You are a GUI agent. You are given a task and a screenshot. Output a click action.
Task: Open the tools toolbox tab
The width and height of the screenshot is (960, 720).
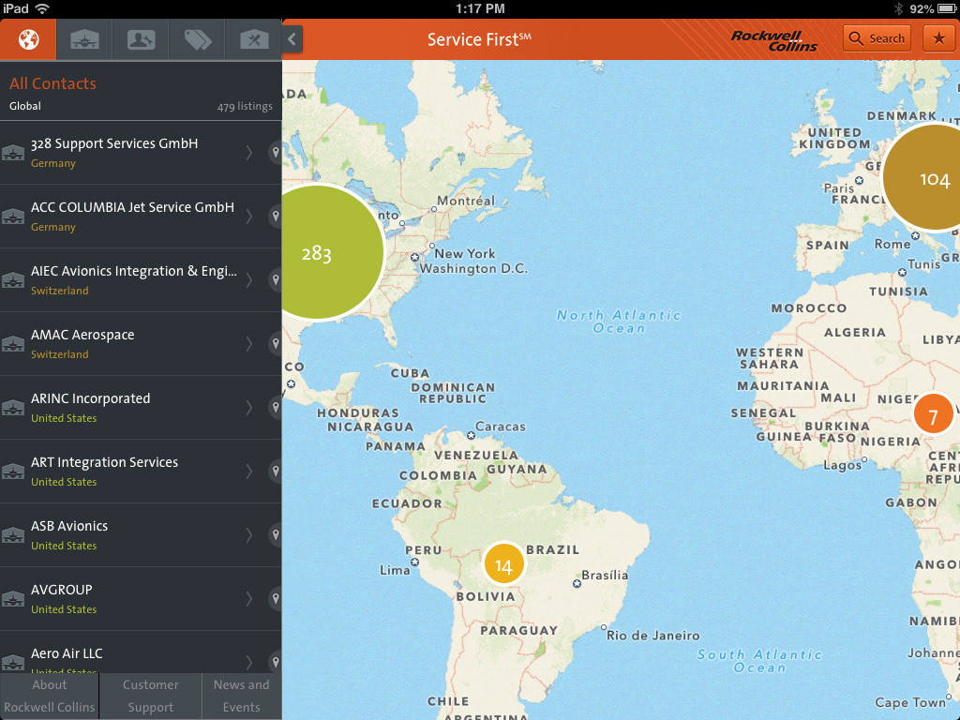click(x=253, y=39)
